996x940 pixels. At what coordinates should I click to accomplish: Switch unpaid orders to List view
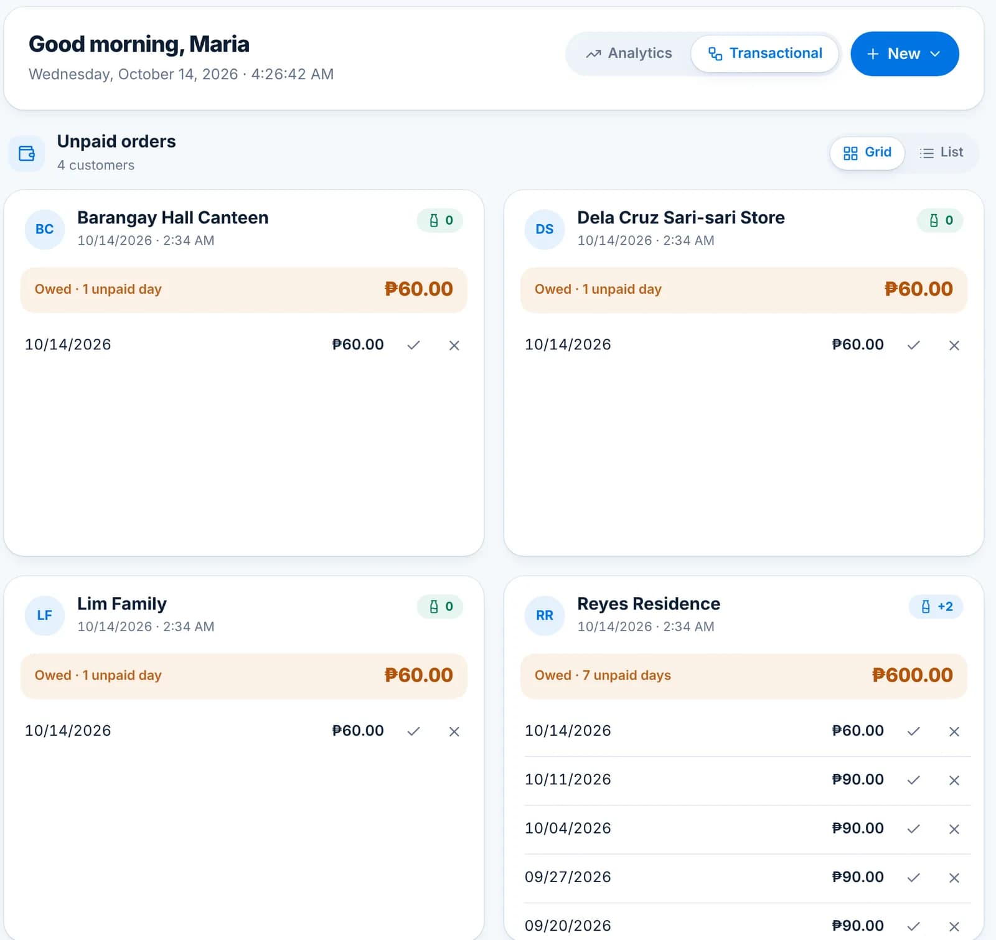941,153
